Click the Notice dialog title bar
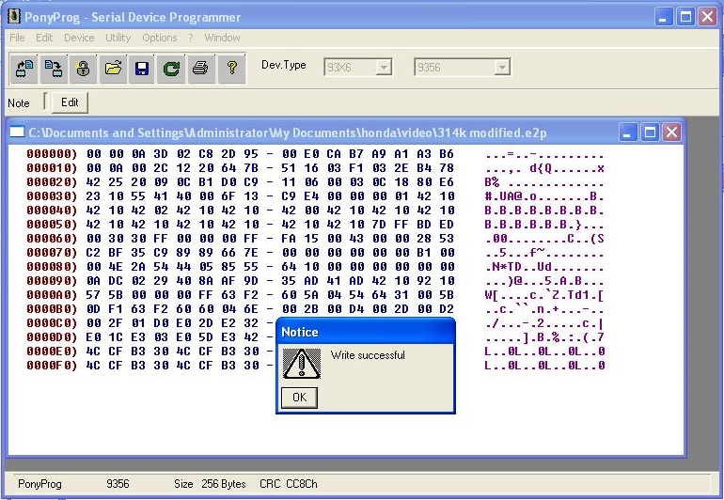 (x=365, y=332)
